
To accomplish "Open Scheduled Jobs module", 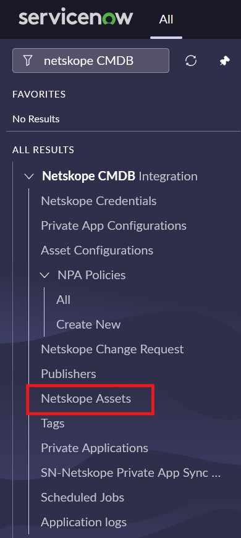I will click(x=82, y=497).
